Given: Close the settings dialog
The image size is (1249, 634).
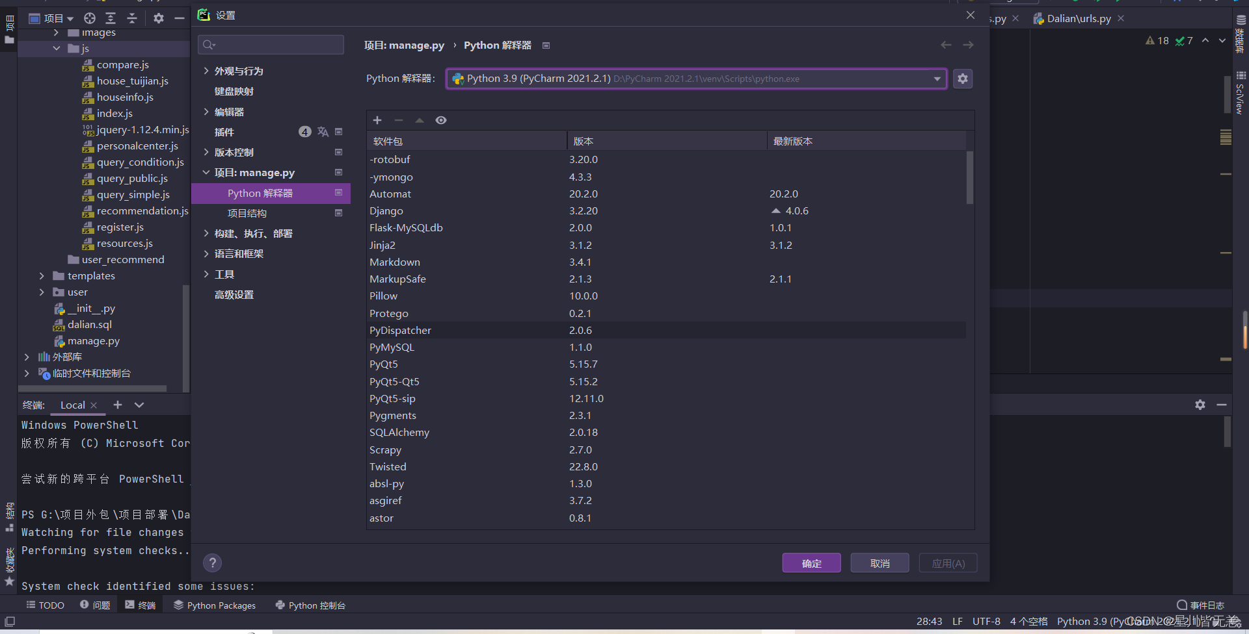Looking at the screenshot, I should (x=970, y=15).
